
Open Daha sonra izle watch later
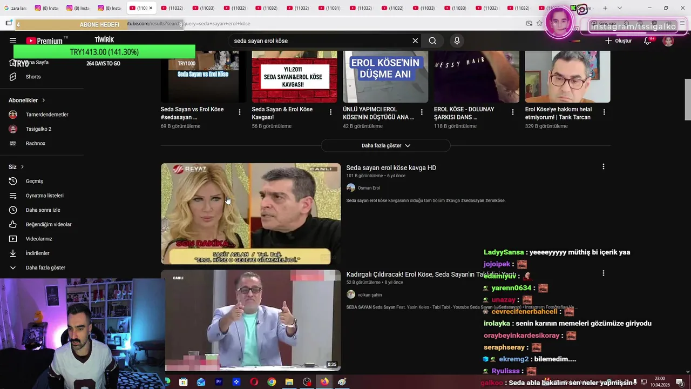43,210
